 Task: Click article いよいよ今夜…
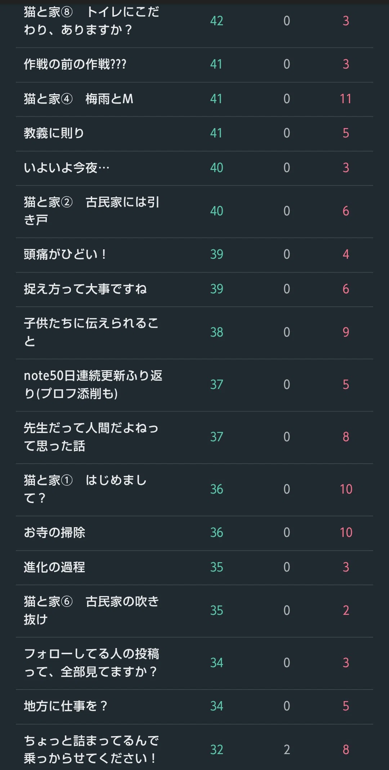coord(67,168)
